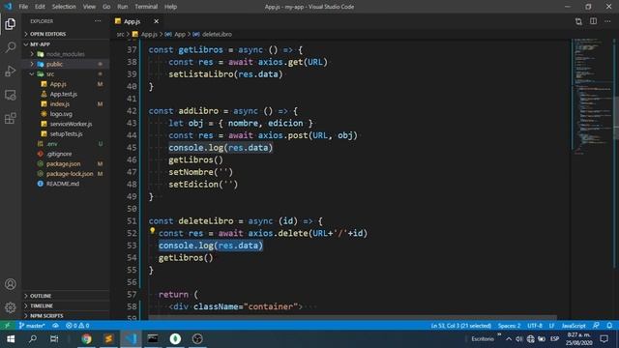Open errors and warnings problems indicator
This screenshot has width=619, height=348.
(77, 326)
